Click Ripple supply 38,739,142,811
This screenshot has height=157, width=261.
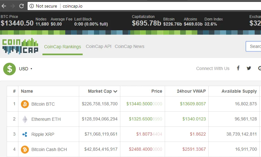pos(242,134)
